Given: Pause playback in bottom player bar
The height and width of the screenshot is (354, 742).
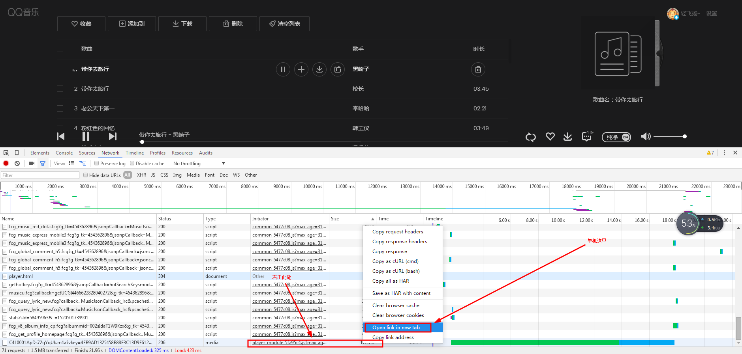Looking at the screenshot, I should pos(86,136).
